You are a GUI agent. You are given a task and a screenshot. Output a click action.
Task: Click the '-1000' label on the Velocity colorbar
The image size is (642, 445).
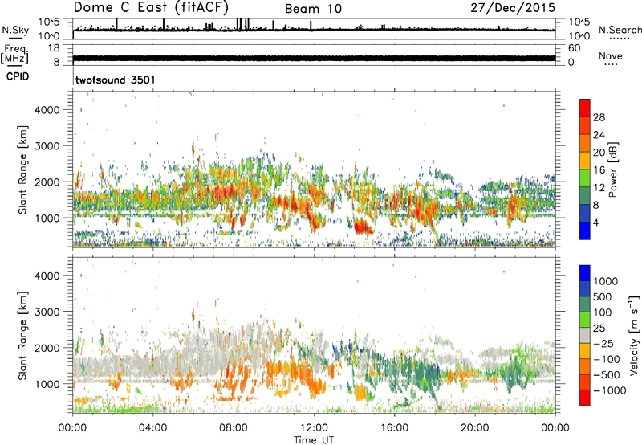click(610, 390)
